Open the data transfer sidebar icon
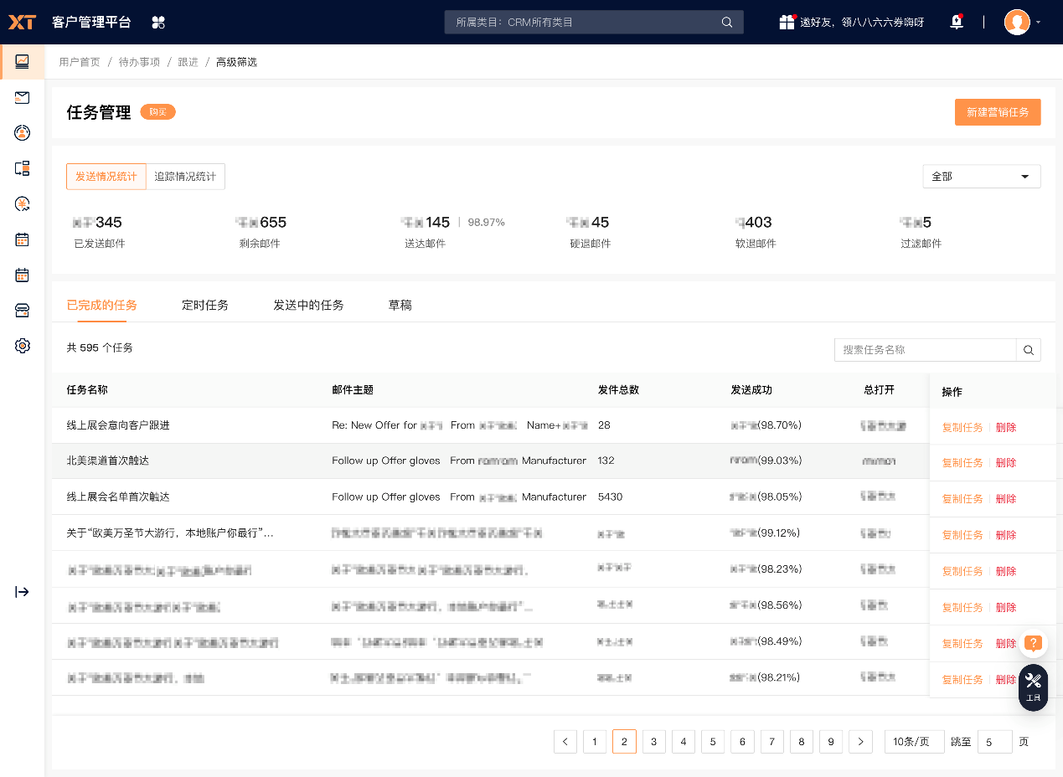The width and height of the screenshot is (1063, 777). click(23, 167)
